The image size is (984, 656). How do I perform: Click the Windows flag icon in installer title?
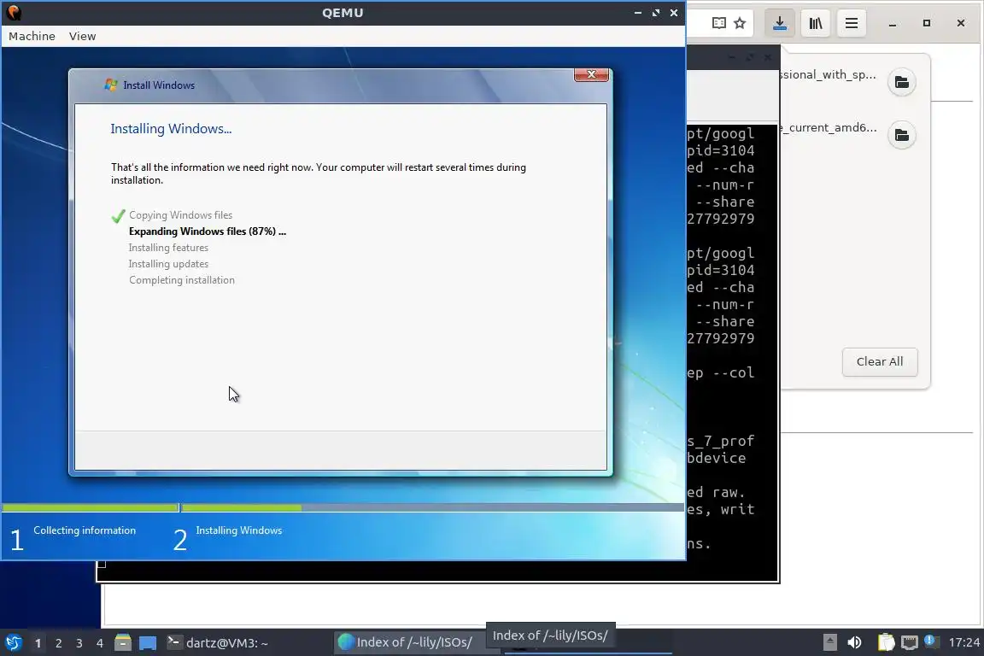[111, 85]
